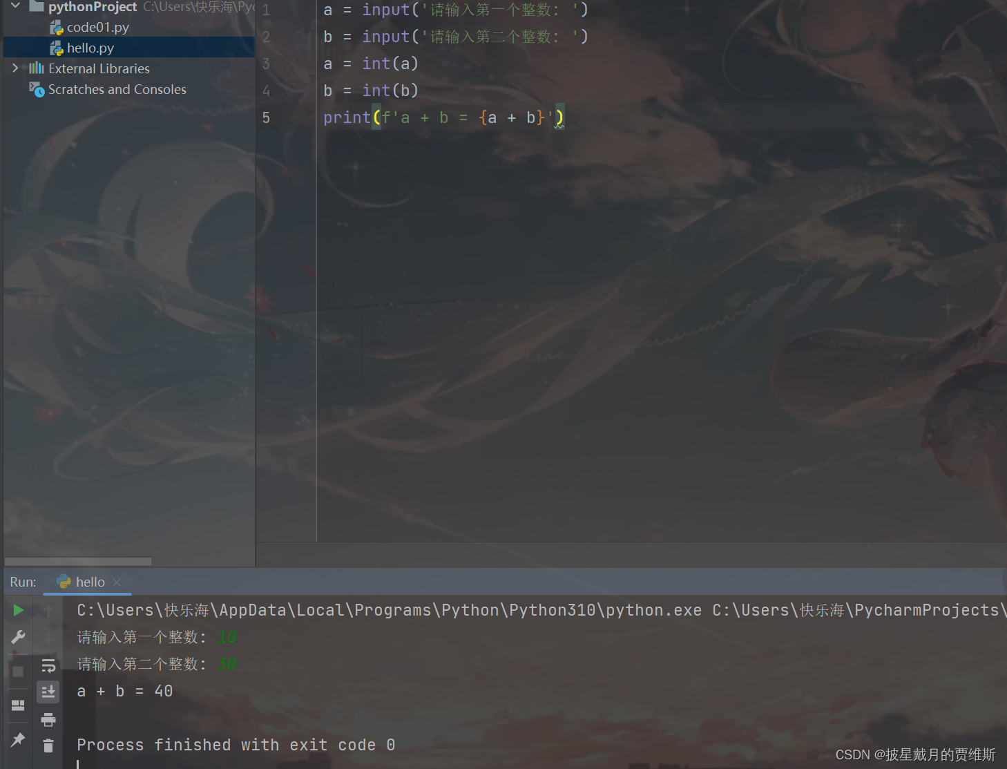Switch to the hello run tab
1007x769 pixels.
[x=90, y=582]
